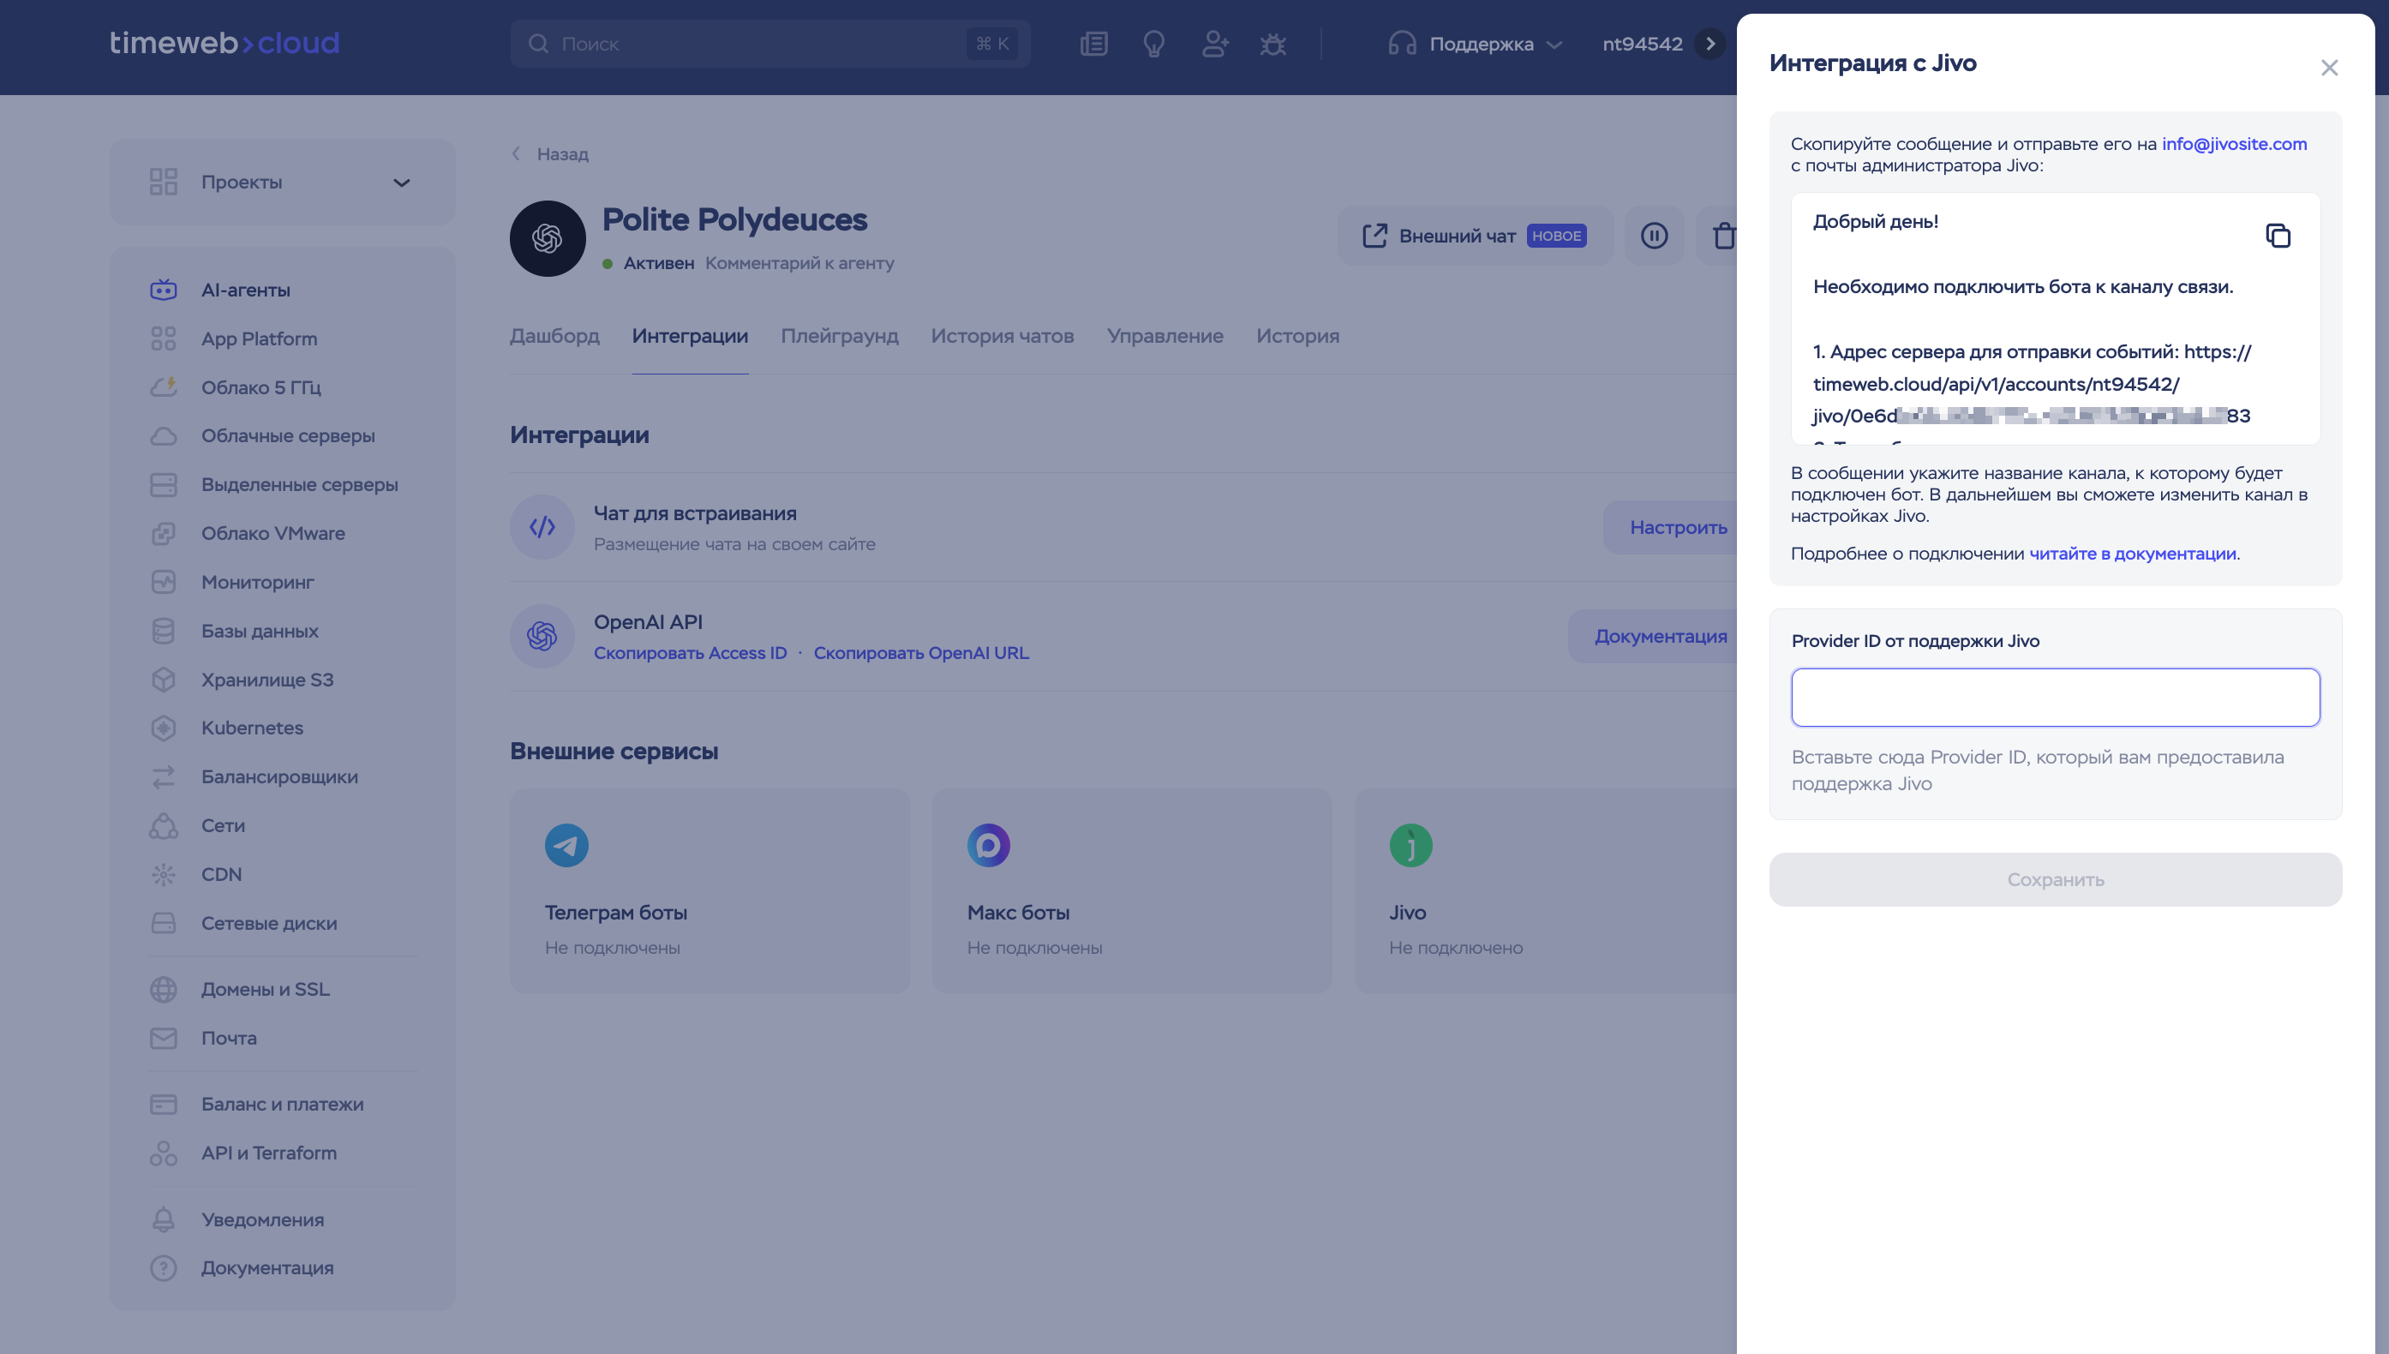Expand account menu arrow next to nt94542

click(1709, 44)
